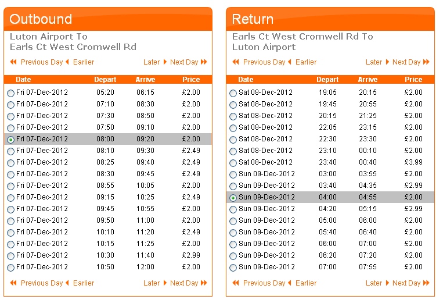
Task: Click double-right arrow icon at Return bottom navigation
Action: 426,283
